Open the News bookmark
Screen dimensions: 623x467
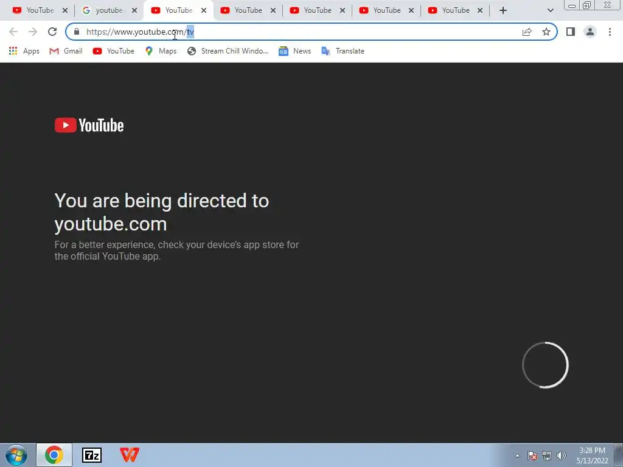pyautogui.click(x=295, y=51)
